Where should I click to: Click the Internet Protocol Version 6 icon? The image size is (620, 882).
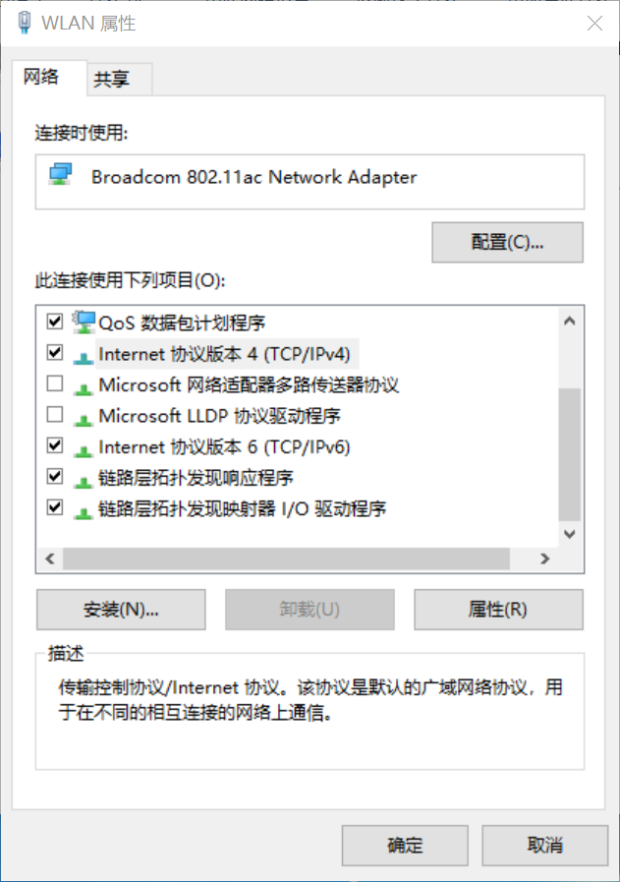click(x=85, y=447)
